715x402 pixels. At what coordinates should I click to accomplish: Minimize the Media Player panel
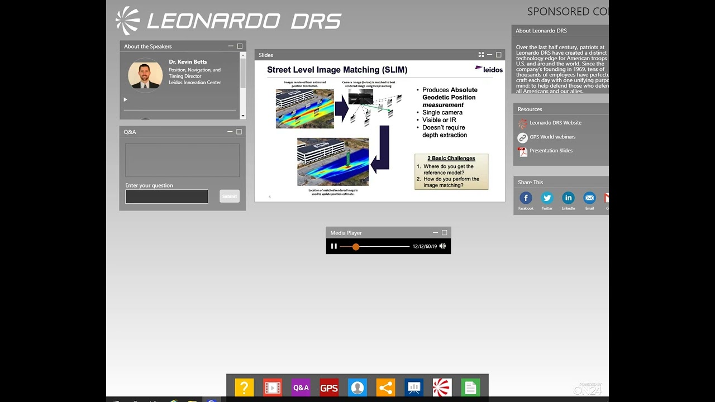point(436,233)
